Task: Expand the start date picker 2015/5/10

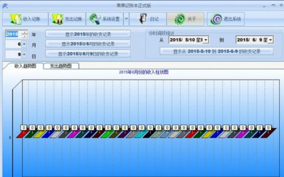Action: 206,40
